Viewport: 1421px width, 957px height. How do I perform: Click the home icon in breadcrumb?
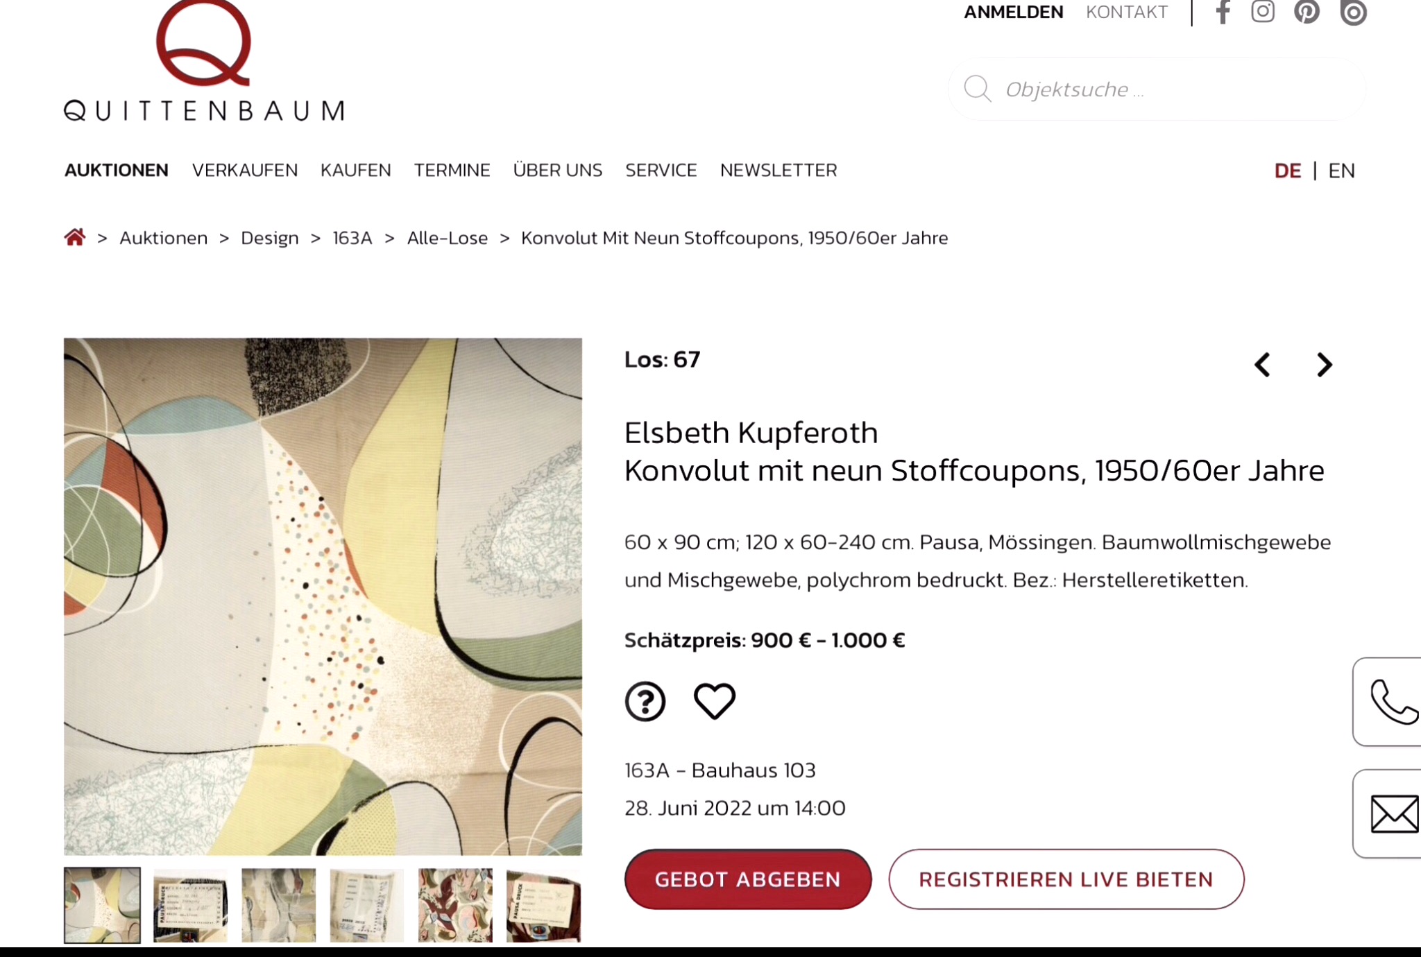(x=75, y=237)
